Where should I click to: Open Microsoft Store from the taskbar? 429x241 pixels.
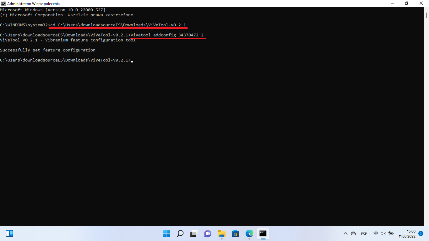(235, 233)
